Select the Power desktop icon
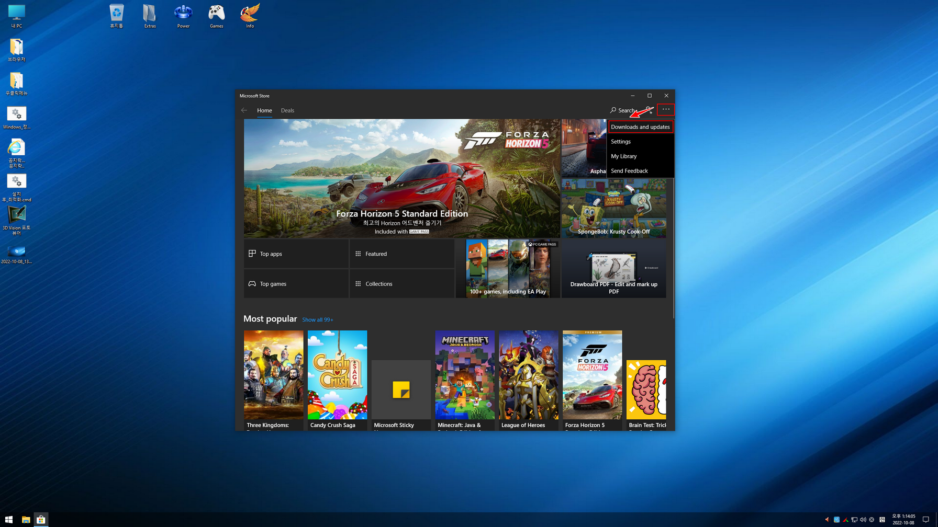The width and height of the screenshot is (938, 527). pos(183,16)
